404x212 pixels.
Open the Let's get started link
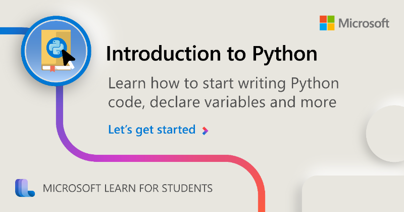coord(152,130)
